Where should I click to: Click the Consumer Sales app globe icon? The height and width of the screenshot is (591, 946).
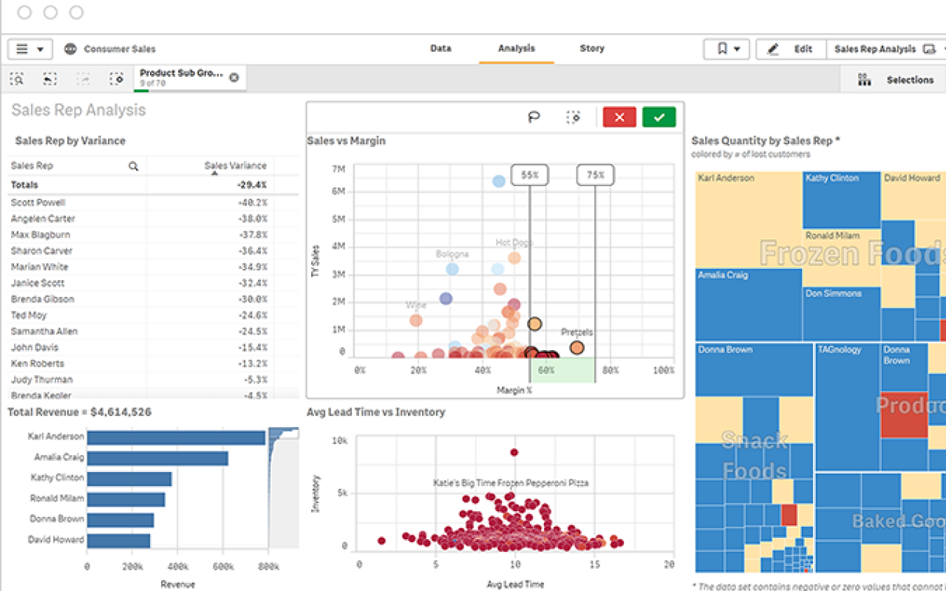pos(70,49)
